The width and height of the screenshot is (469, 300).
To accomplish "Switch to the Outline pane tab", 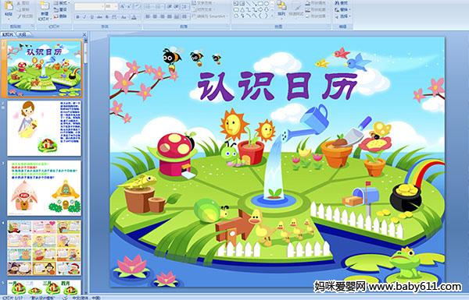I will [x=21, y=34].
